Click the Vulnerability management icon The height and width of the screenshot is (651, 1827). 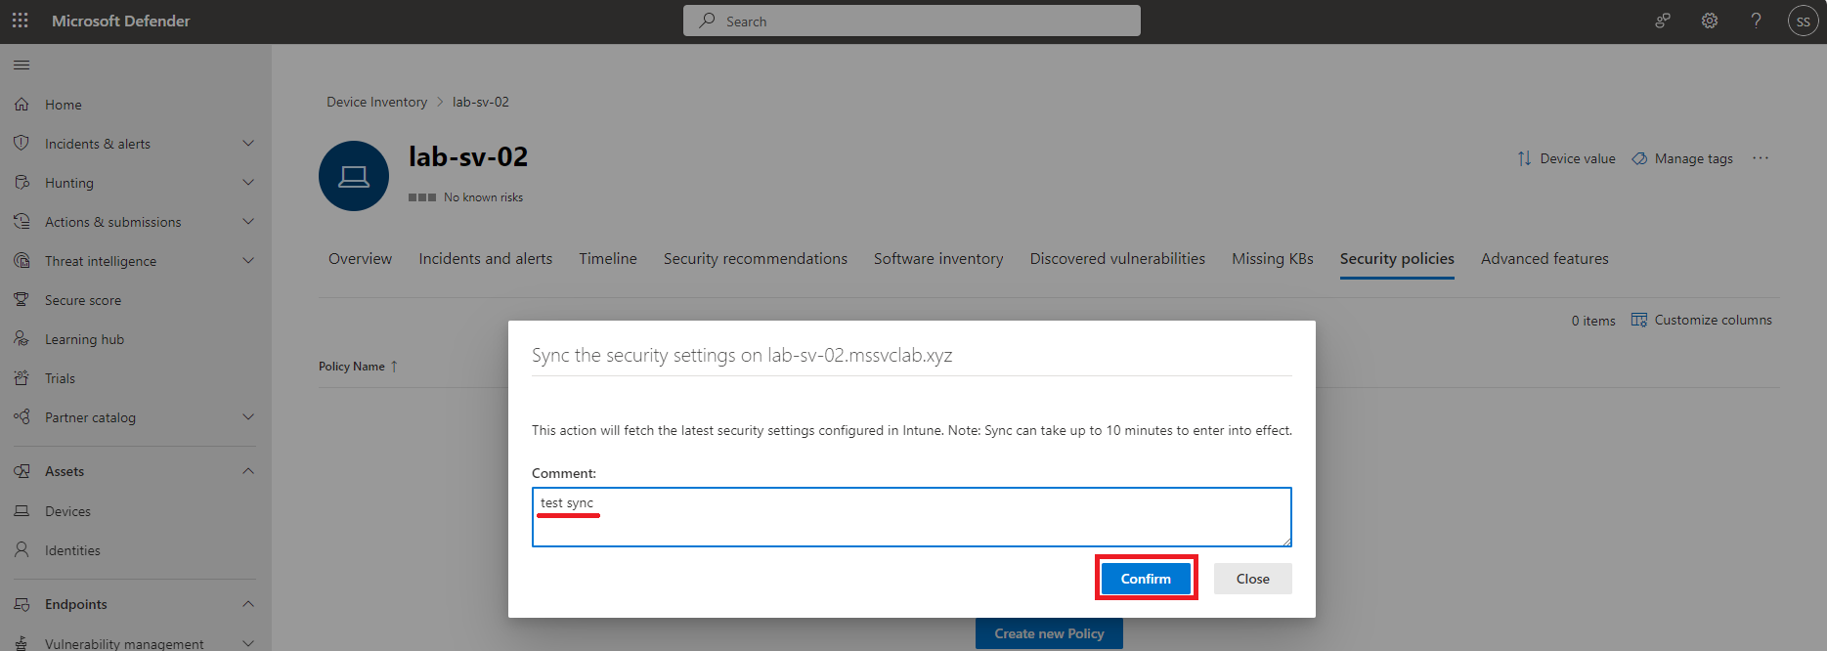[x=22, y=643]
